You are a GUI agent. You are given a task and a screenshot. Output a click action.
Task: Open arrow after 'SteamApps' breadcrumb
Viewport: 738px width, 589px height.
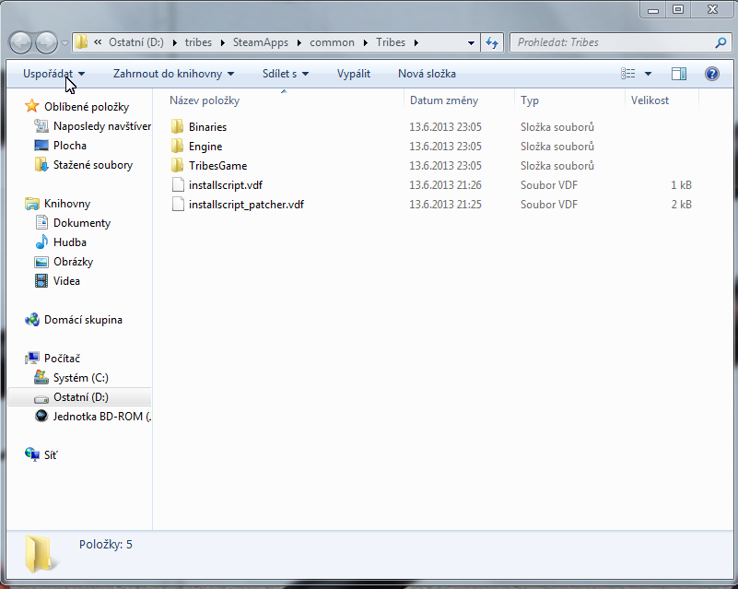click(x=299, y=42)
